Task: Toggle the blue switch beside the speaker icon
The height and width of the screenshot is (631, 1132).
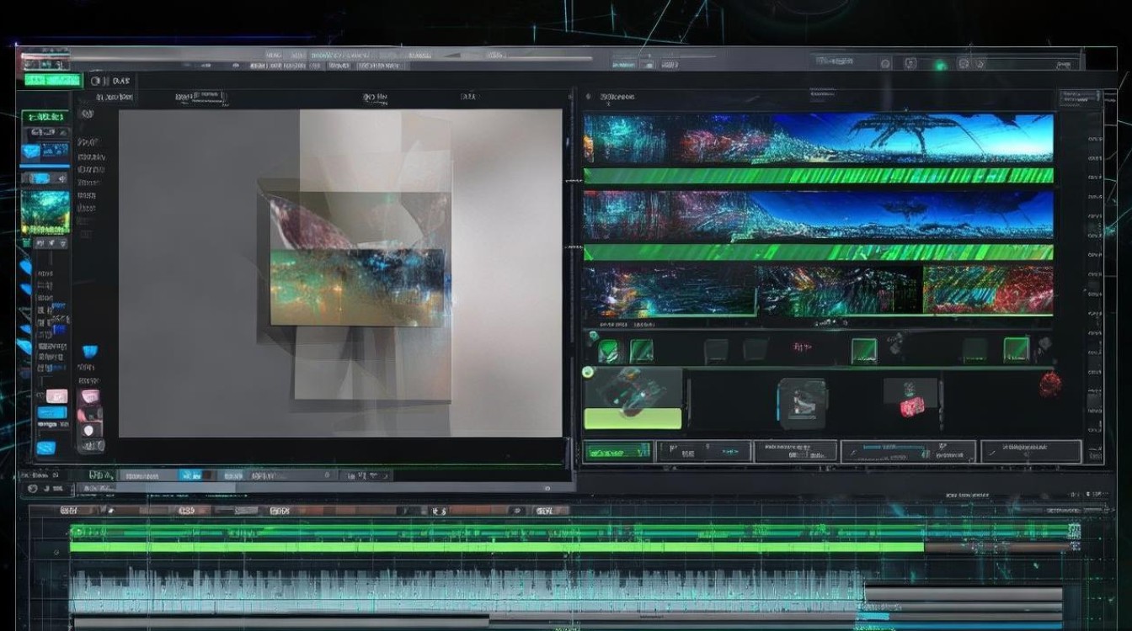Action: pyautogui.click(x=39, y=178)
